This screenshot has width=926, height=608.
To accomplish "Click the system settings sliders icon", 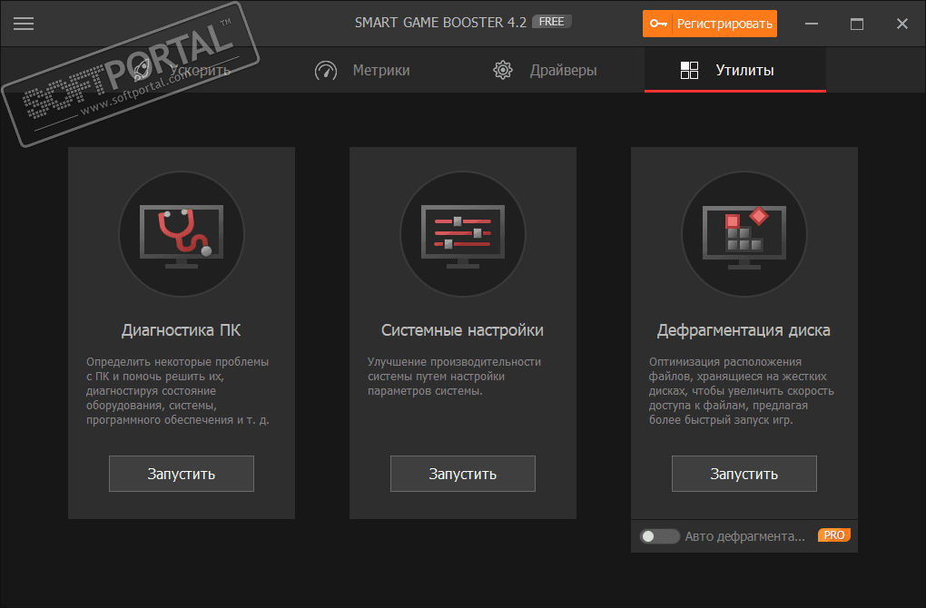I will 463,234.
